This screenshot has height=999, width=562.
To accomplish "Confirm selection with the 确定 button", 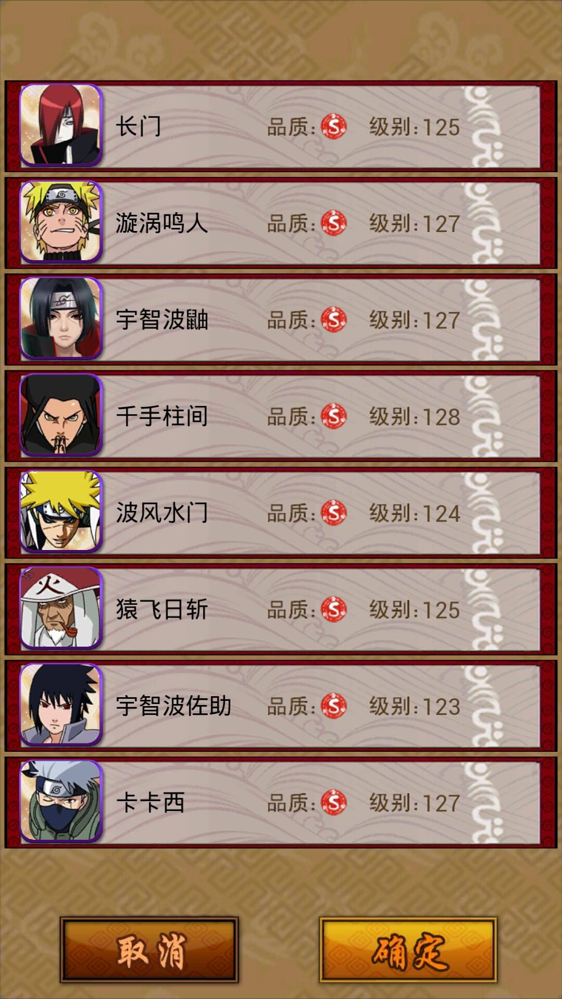I will pos(408,950).
